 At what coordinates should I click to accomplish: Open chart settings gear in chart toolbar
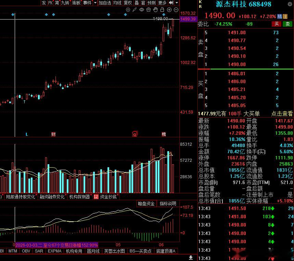pyautogui.click(x=128, y=10)
